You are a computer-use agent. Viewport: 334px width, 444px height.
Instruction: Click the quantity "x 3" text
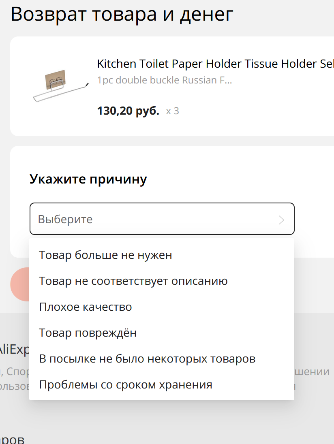coord(172,111)
